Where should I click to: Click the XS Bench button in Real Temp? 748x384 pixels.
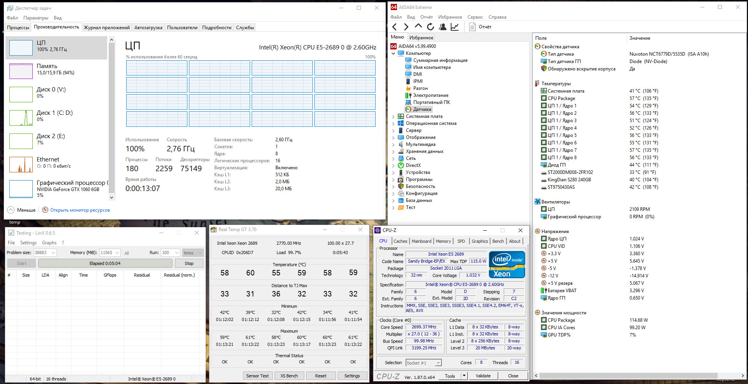pyautogui.click(x=289, y=376)
